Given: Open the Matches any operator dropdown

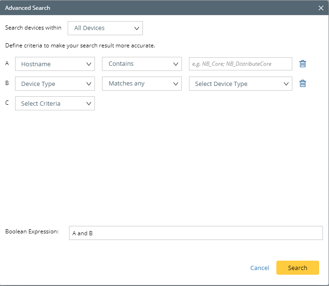Looking at the screenshot, I should (141, 84).
